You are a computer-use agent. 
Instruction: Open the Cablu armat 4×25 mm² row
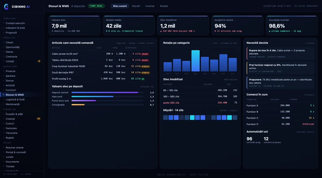[x=103, y=54]
